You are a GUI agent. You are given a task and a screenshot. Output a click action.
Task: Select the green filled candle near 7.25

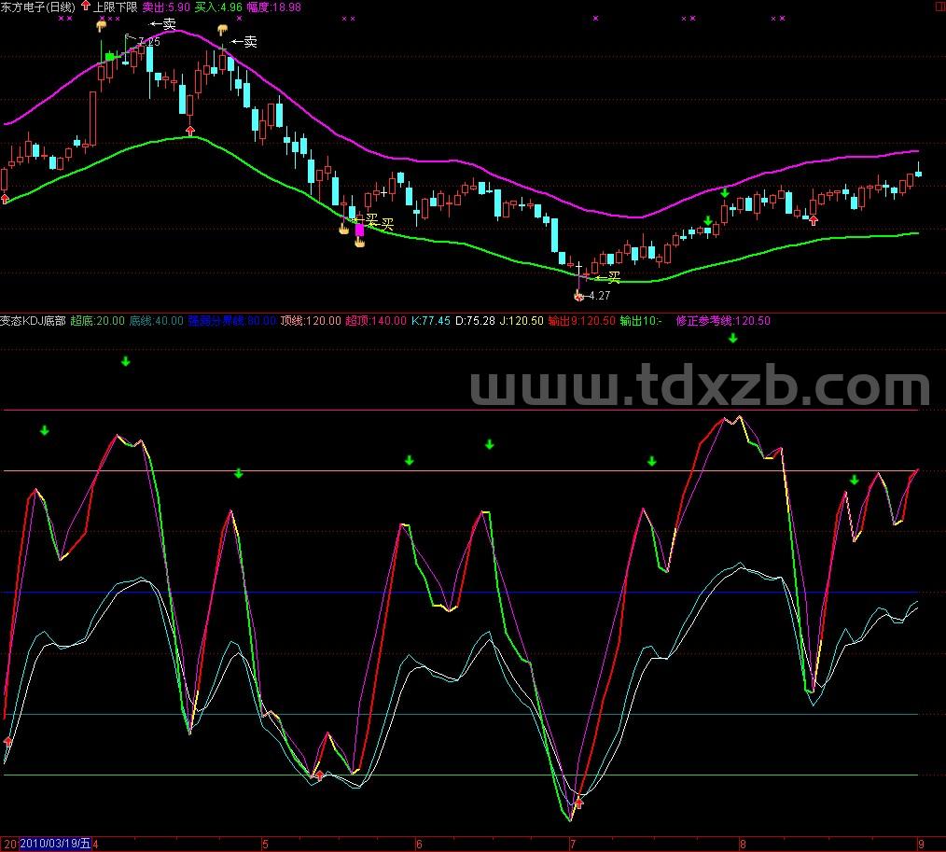pos(110,57)
